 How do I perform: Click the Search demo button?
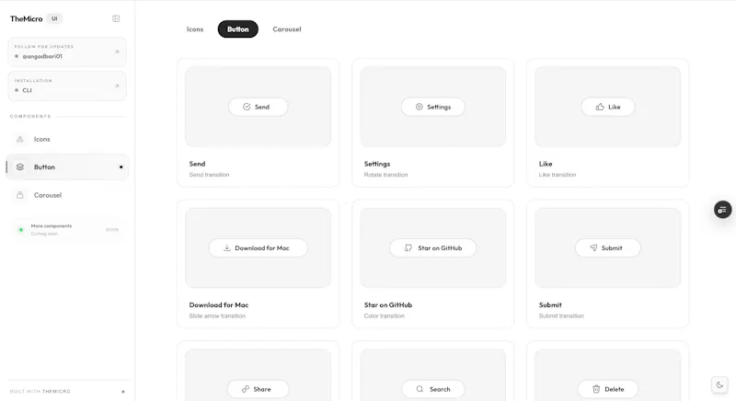[432, 389]
